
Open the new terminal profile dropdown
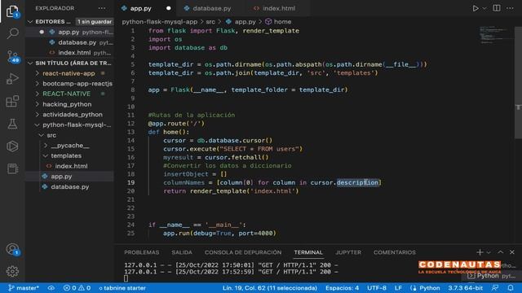[489, 252]
